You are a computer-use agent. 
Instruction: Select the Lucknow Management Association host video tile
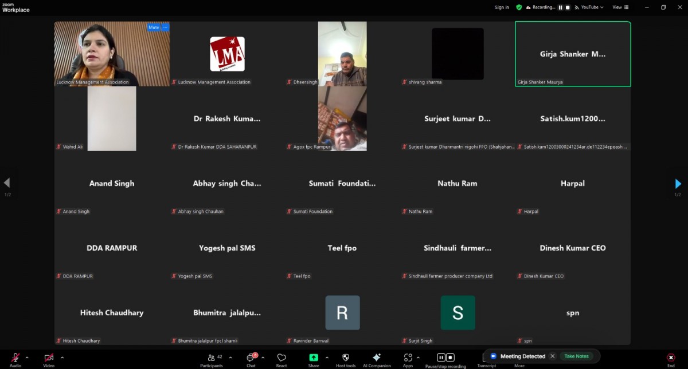pos(112,54)
